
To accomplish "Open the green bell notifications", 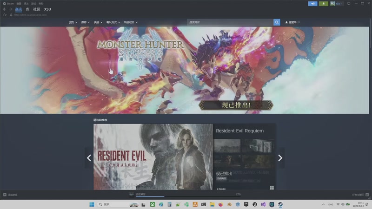I will pos(323,4).
